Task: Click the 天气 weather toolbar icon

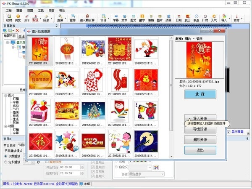Action: pyautogui.click(x=214, y=18)
